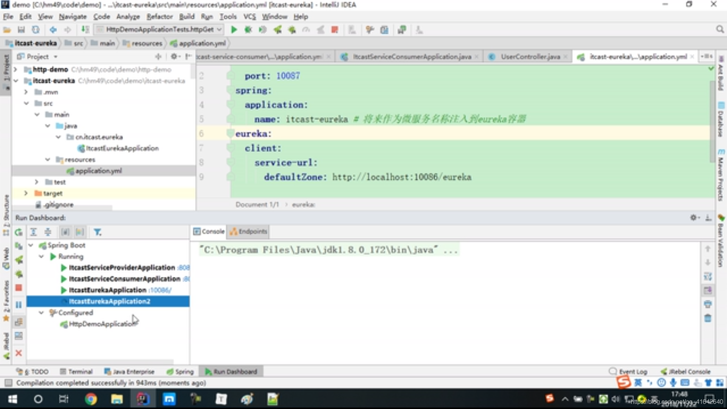Click Print icon beside console output
The image size is (727, 409).
pos(708,304)
